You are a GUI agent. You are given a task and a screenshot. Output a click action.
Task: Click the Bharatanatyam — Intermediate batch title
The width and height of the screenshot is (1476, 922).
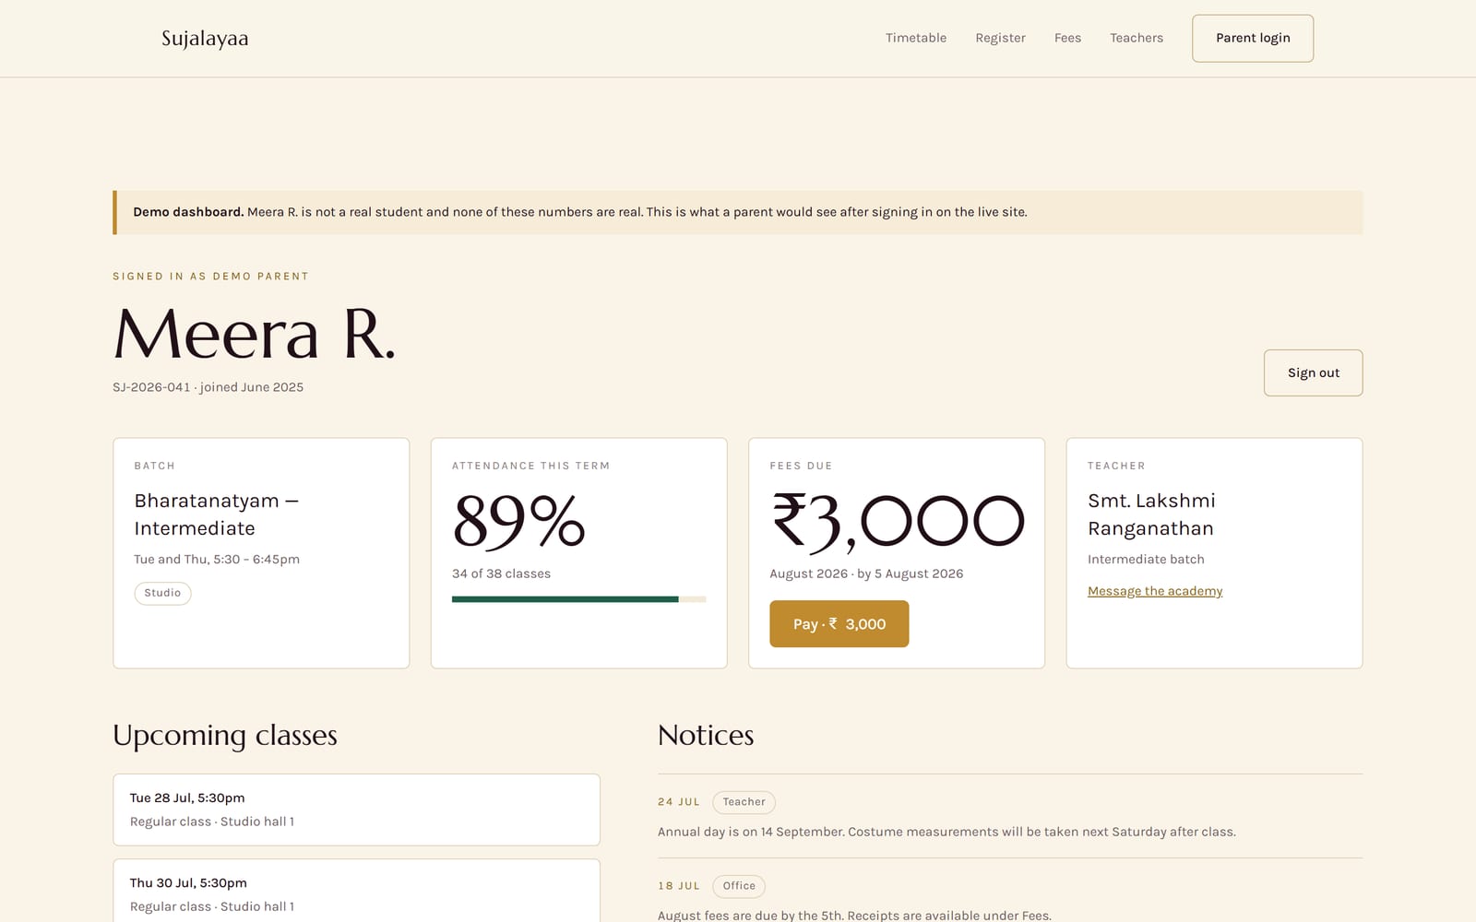click(x=216, y=514)
